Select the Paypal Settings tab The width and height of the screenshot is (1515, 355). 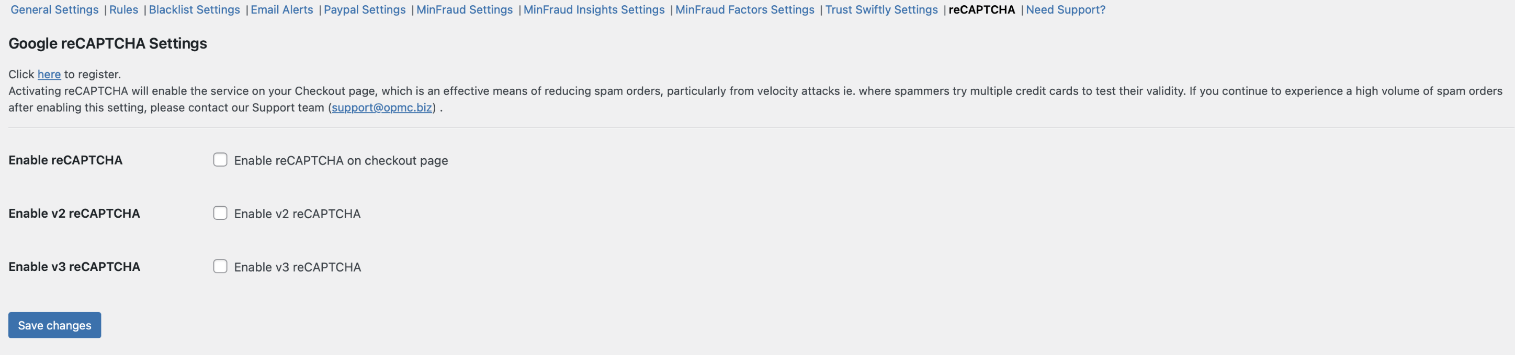pyautogui.click(x=365, y=10)
